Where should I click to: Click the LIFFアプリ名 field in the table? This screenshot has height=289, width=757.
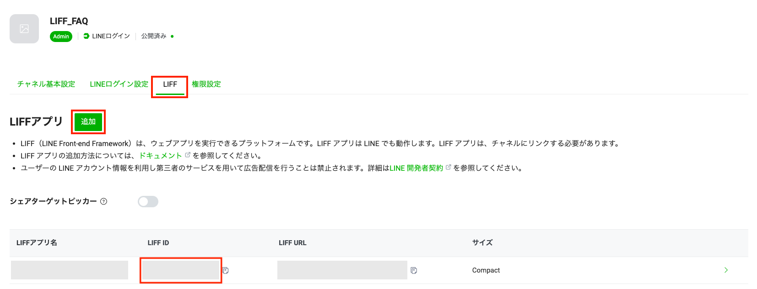tap(69, 270)
